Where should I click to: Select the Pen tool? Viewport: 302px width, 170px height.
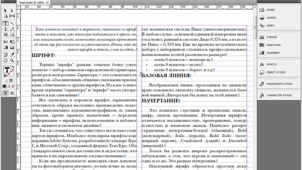tap(5, 29)
